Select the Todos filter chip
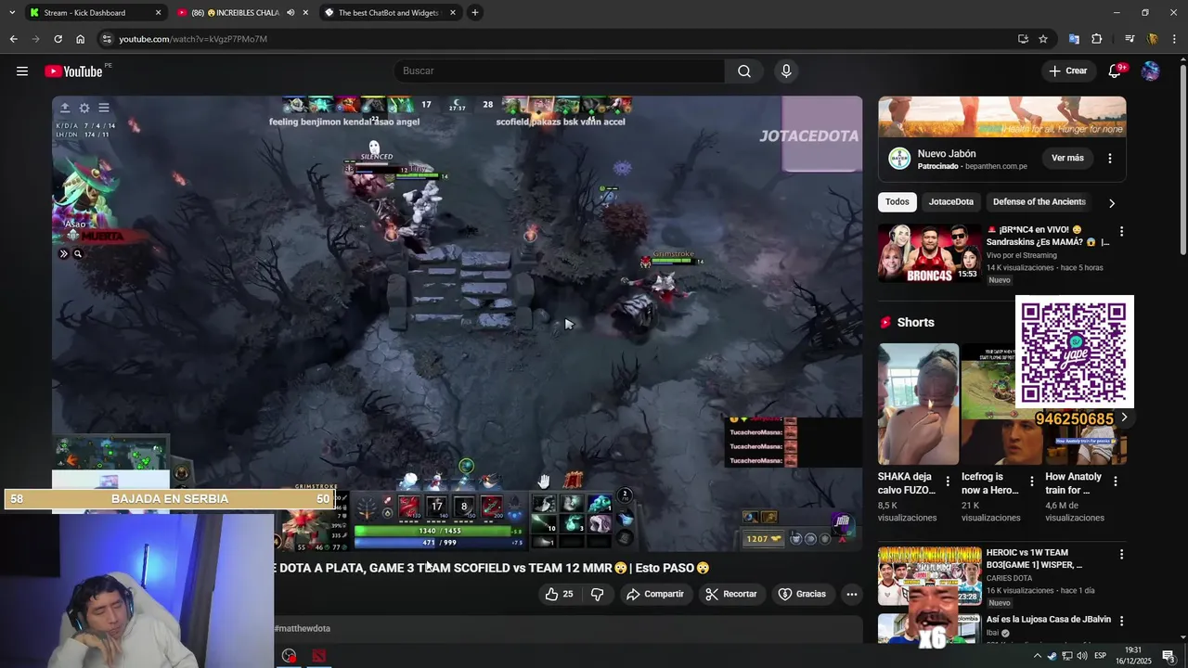The width and height of the screenshot is (1188, 668). pos(897,201)
